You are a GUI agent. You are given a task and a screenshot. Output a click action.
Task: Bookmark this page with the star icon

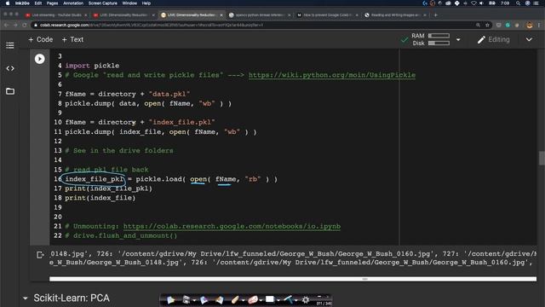click(x=487, y=25)
